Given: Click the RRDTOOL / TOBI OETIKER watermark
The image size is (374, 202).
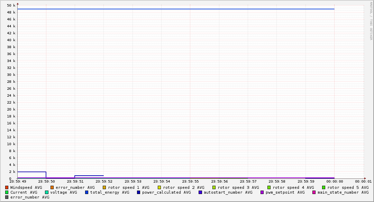Looking at the screenshot, I should coord(371,21).
